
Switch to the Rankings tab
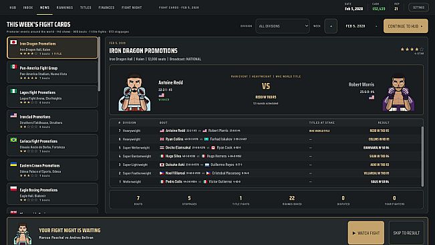click(x=65, y=7)
